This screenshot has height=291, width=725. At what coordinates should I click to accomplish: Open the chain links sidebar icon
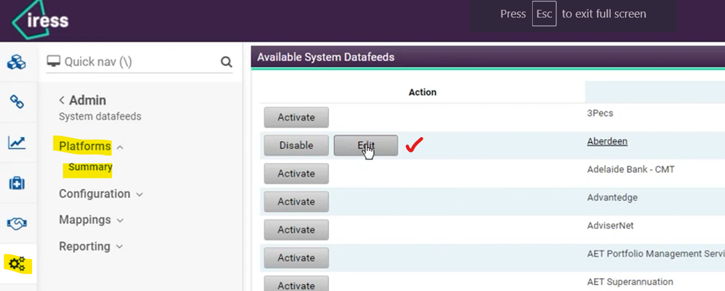click(17, 102)
